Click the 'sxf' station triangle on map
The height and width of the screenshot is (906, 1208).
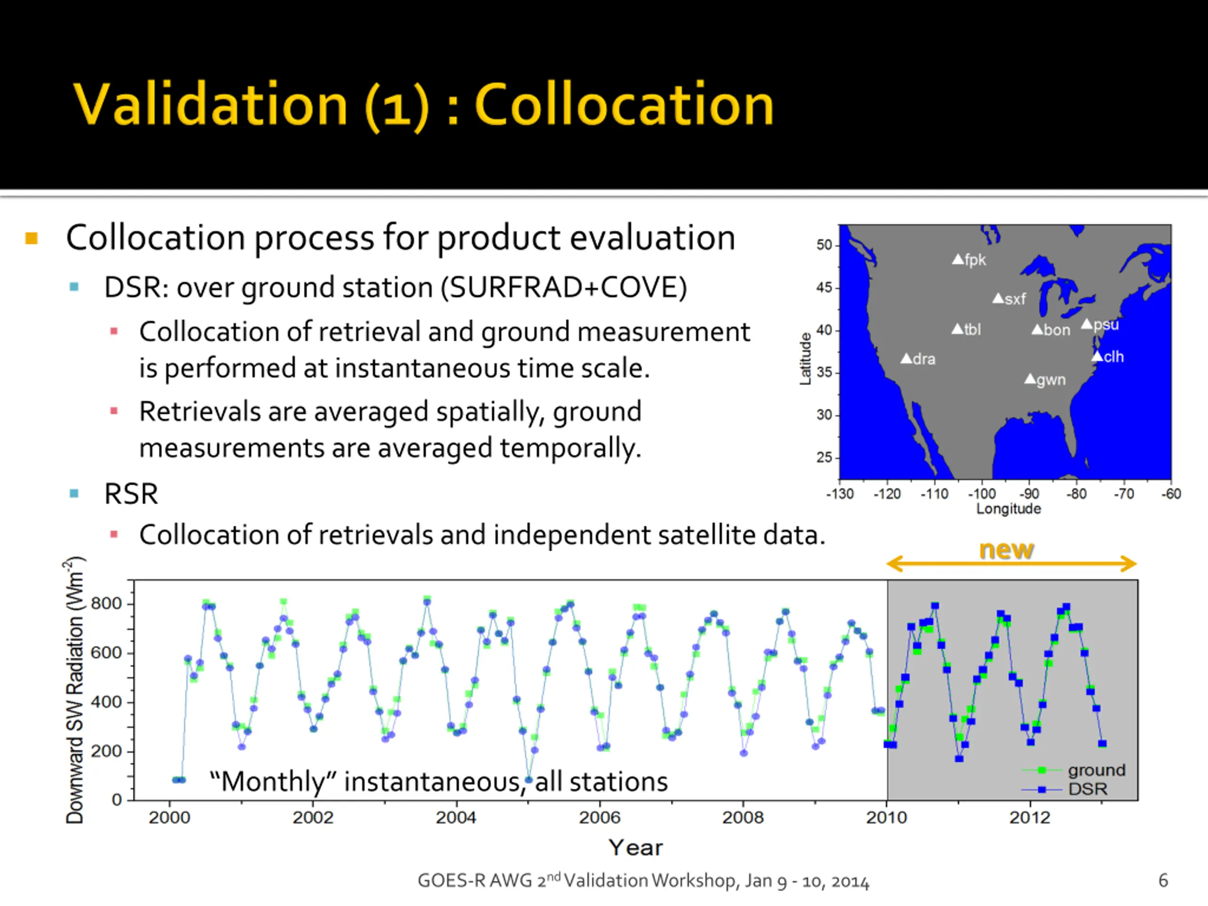[x=998, y=298]
